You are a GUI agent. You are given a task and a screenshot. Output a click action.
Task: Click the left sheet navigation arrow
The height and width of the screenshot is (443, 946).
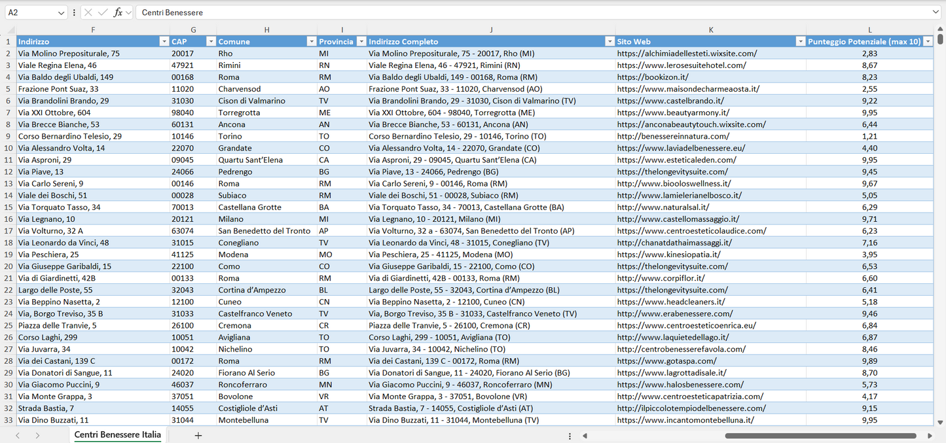pos(17,434)
